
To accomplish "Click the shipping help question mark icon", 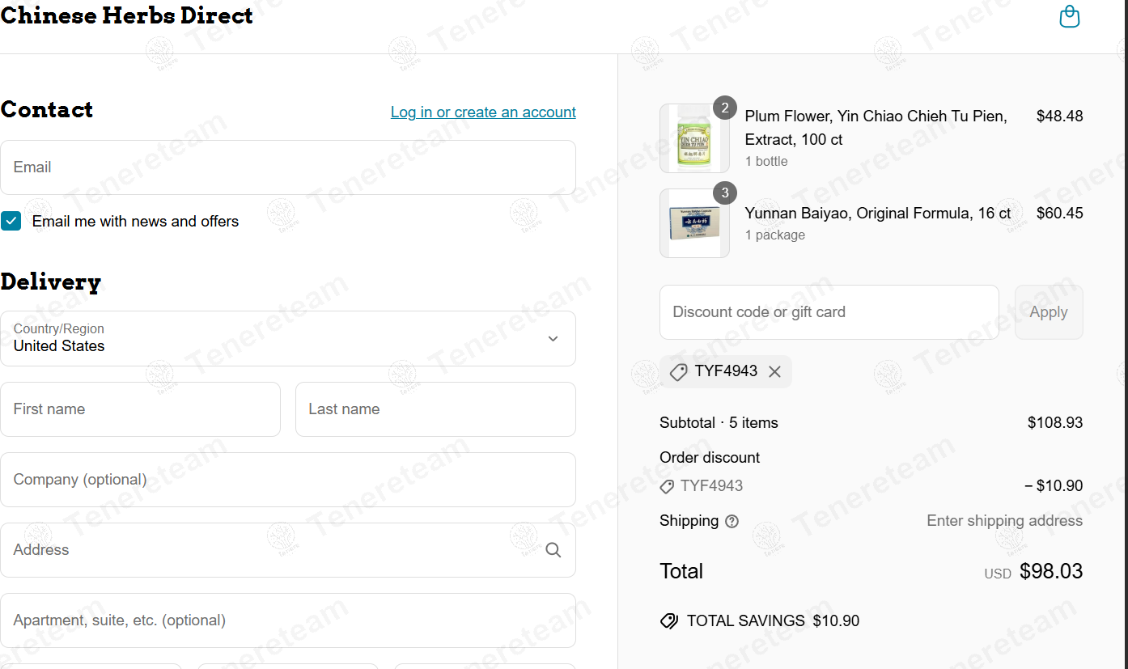I will click(732, 522).
